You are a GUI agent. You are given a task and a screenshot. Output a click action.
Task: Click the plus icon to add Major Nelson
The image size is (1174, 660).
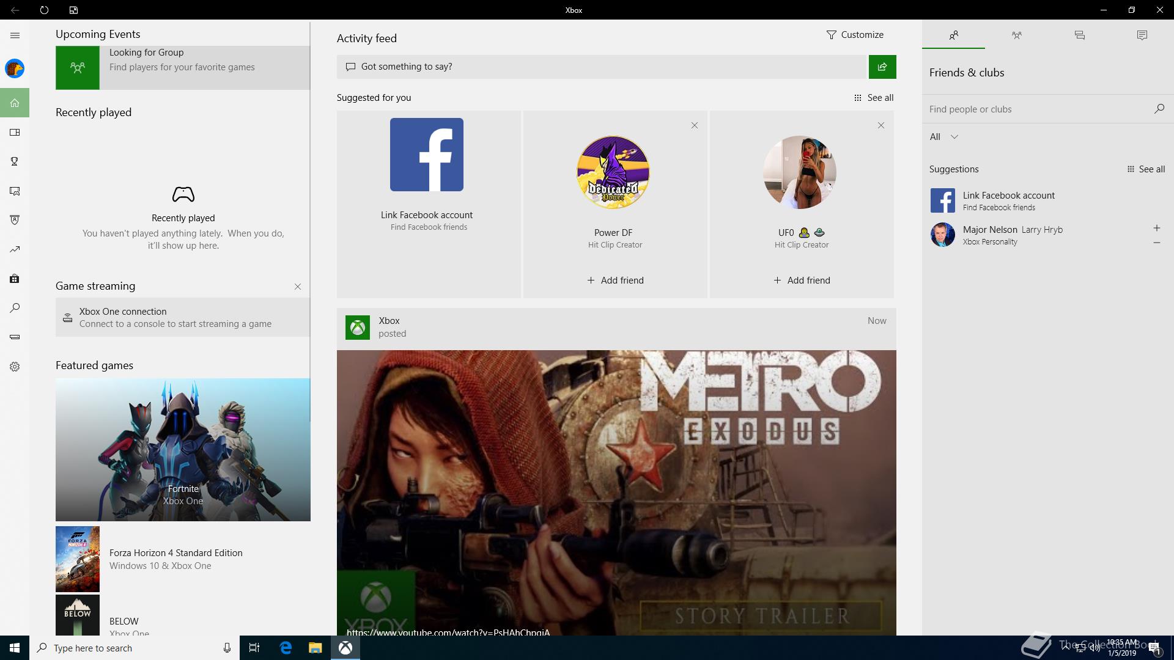click(1156, 228)
